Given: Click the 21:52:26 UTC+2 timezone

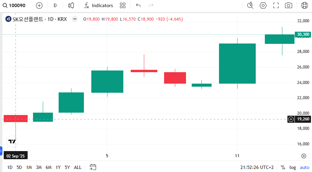Looking at the screenshot, I should 257,167.
